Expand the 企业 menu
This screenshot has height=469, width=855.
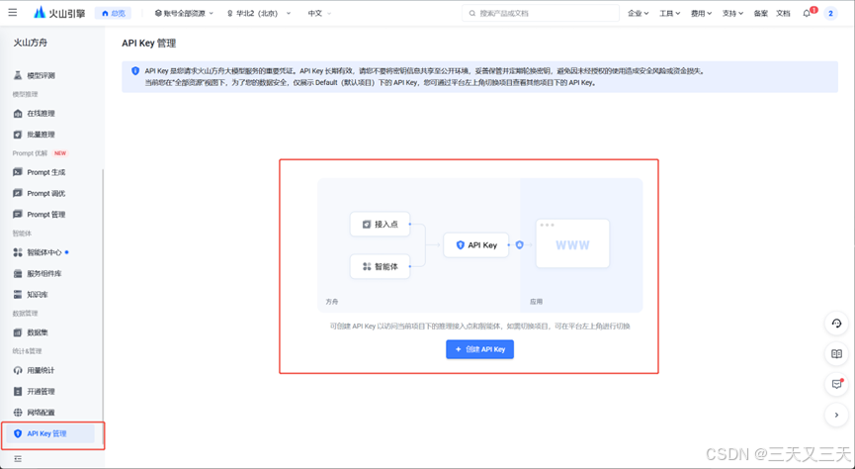point(638,13)
